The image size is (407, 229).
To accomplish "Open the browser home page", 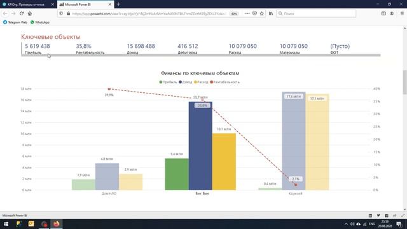I will click(30, 13).
